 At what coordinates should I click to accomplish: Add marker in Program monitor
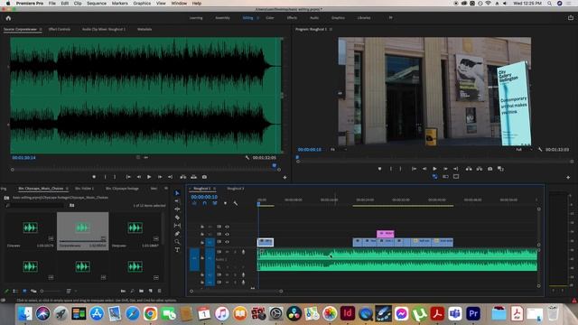[379, 169]
